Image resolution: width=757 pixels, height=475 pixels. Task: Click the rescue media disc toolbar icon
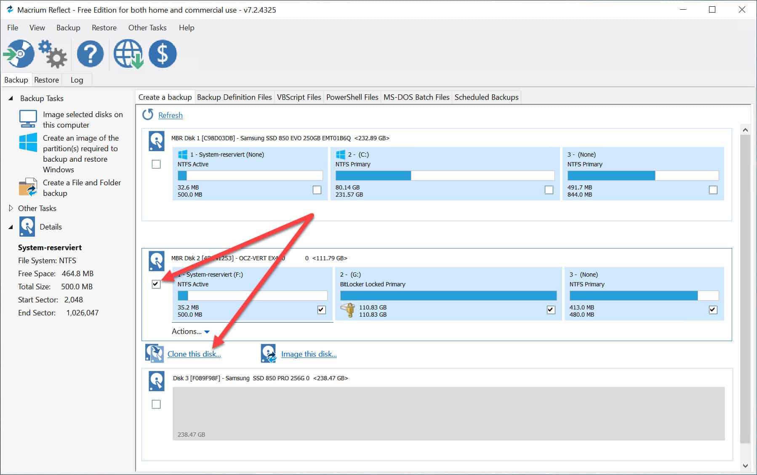(19, 54)
